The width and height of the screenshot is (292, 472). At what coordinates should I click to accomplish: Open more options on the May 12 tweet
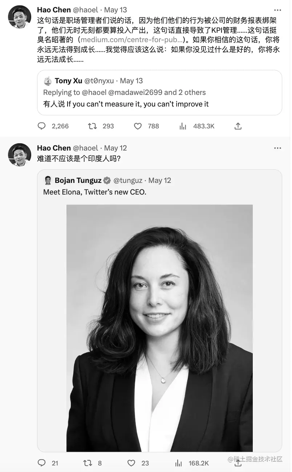tap(278, 148)
